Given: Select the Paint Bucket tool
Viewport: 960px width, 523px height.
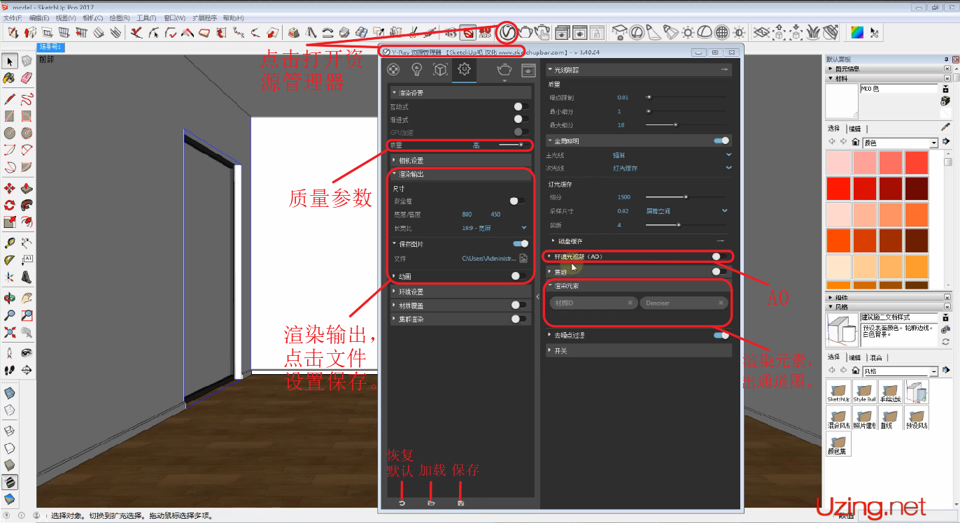Looking at the screenshot, I should pyautogui.click(x=10, y=78).
